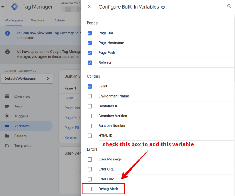Open Tags via its sidebar icon
Viewport: 235px width, 196px height.
pyautogui.click(x=7, y=106)
